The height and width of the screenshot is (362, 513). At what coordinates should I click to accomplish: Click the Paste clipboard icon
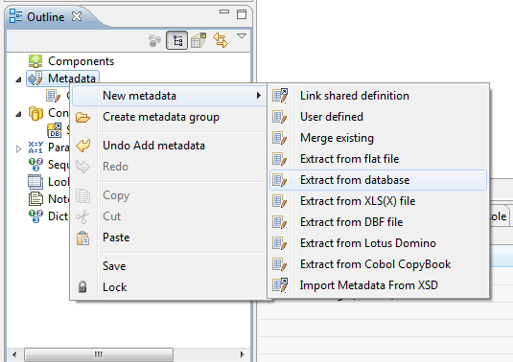pos(82,238)
